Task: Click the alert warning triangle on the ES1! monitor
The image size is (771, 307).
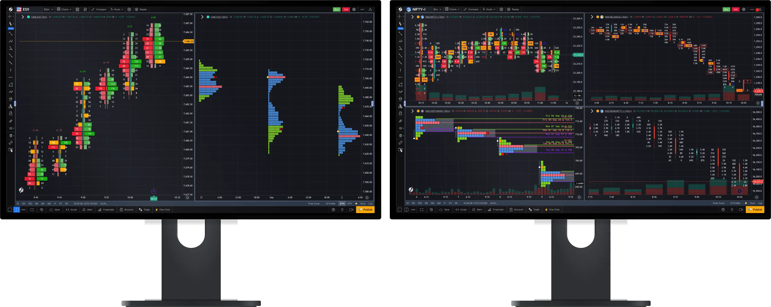Action: point(370,9)
